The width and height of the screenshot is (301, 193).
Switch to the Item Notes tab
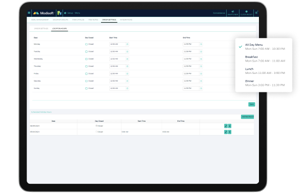93,20
